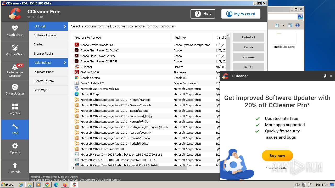Open My Account
This screenshot has width=335, height=188.
point(241,14)
